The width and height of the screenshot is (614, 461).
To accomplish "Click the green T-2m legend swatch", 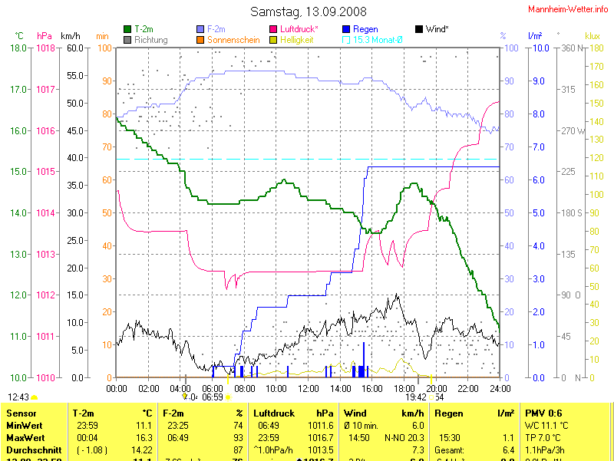I will click(x=127, y=29).
